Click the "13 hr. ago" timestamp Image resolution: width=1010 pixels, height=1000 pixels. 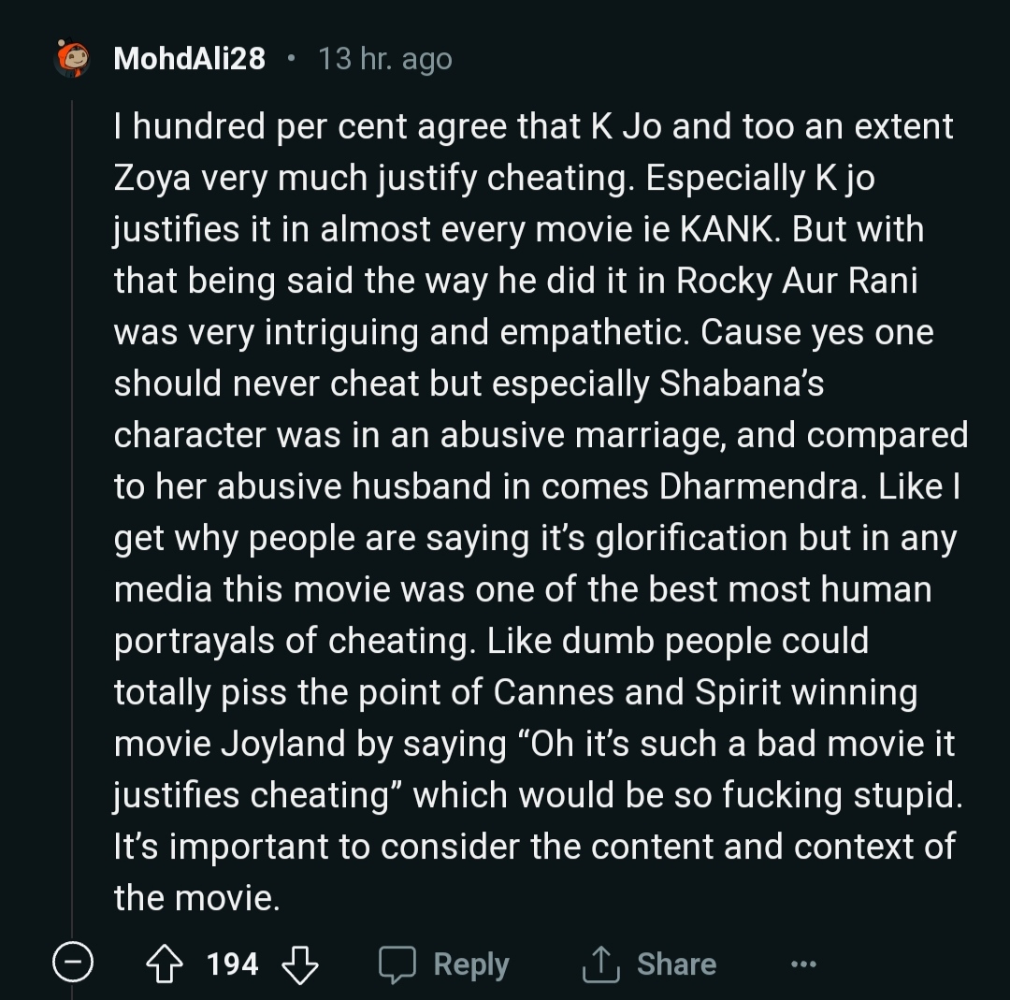click(x=384, y=59)
